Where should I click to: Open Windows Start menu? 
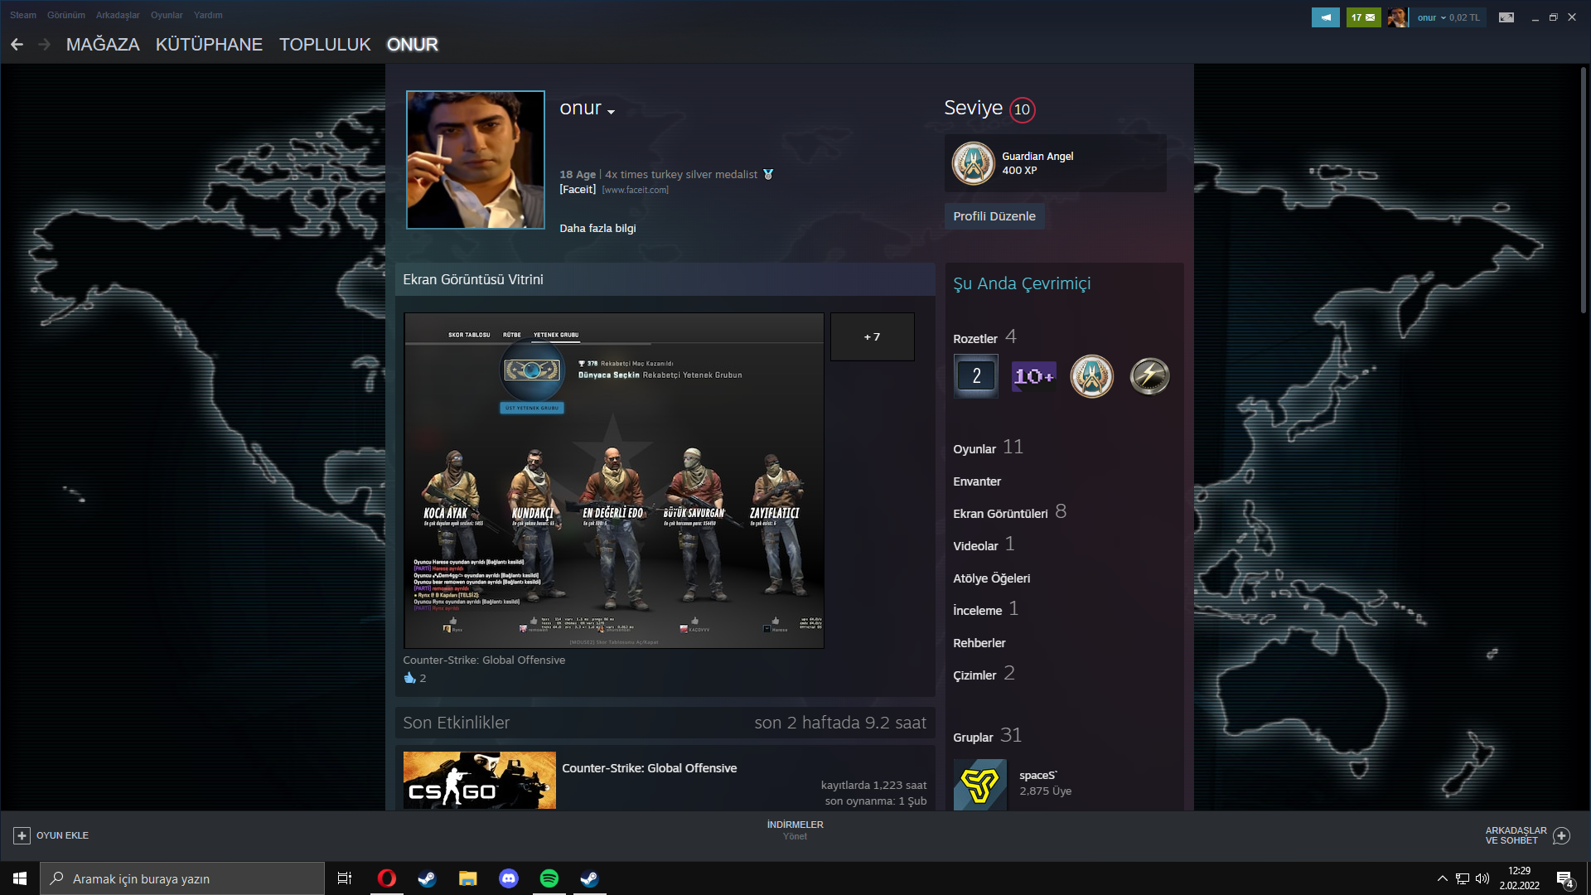[20, 878]
